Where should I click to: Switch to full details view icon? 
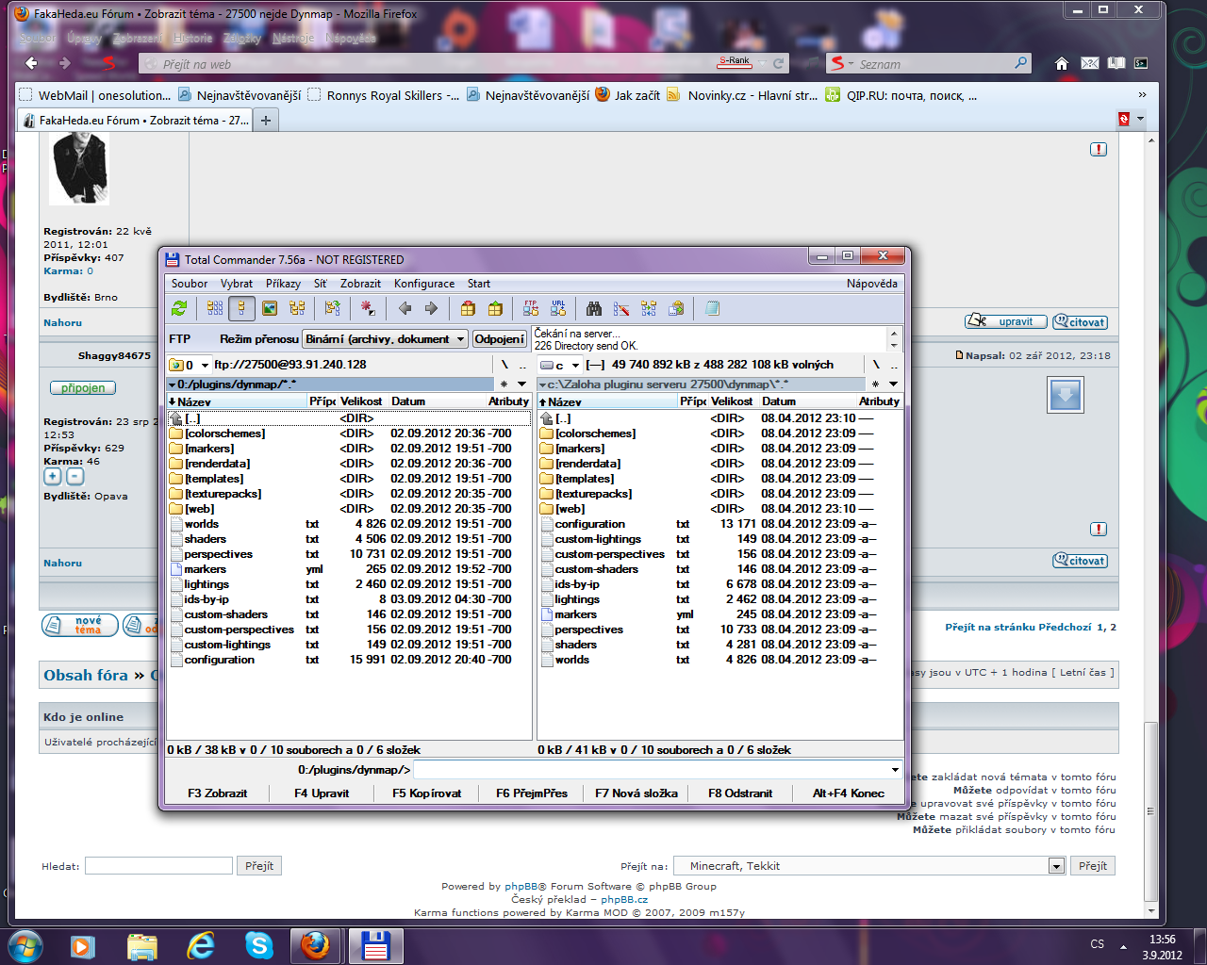(x=241, y=308)
